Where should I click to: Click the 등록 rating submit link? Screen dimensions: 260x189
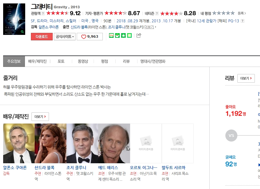pos(242,13)
